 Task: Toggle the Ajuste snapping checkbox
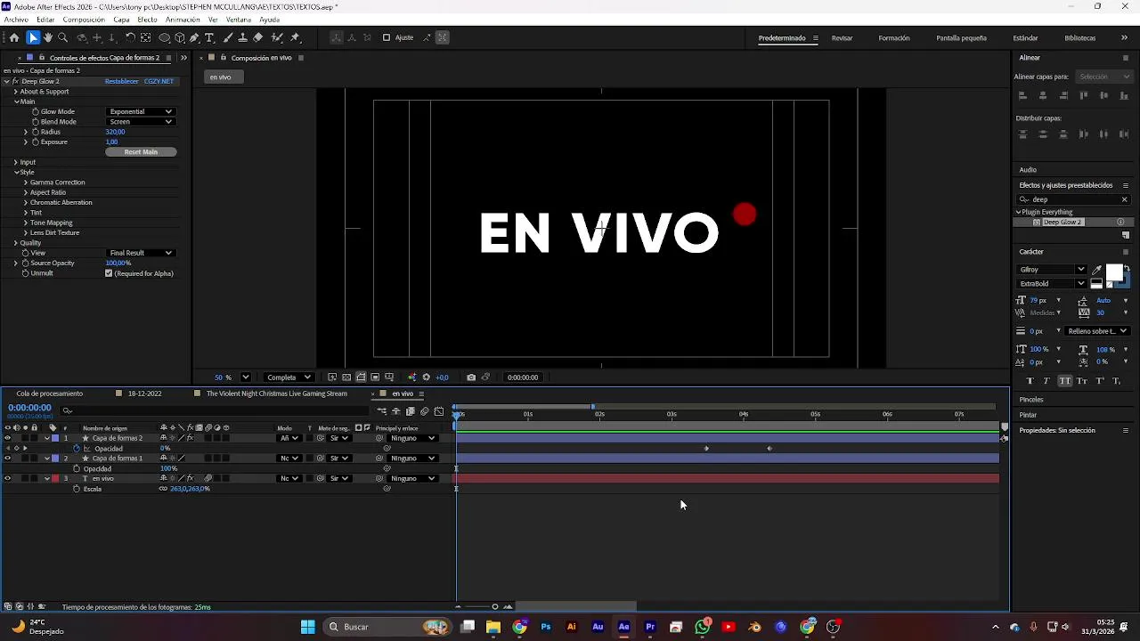(x=387, y=37)
